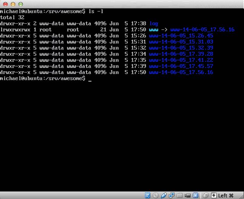The width and height of the screenshot is (244, 199).
Task: Click the network adapters status icon
Action: point(172,195)
